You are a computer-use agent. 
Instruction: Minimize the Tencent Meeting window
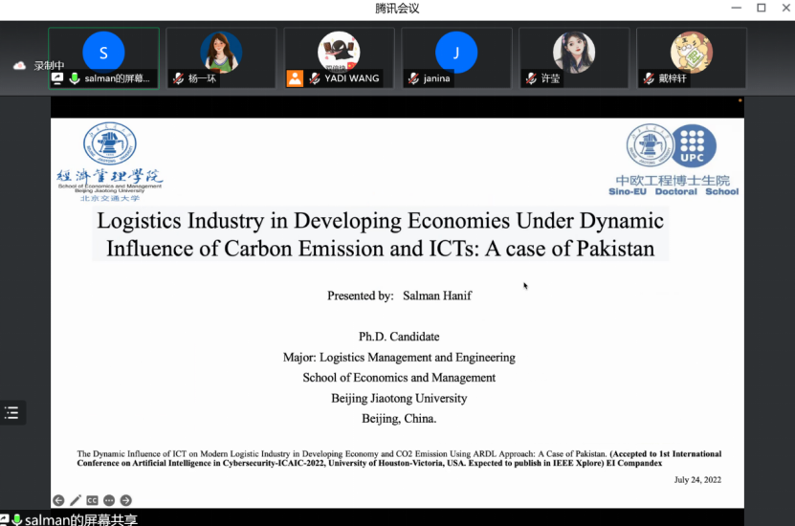(737, 8)
